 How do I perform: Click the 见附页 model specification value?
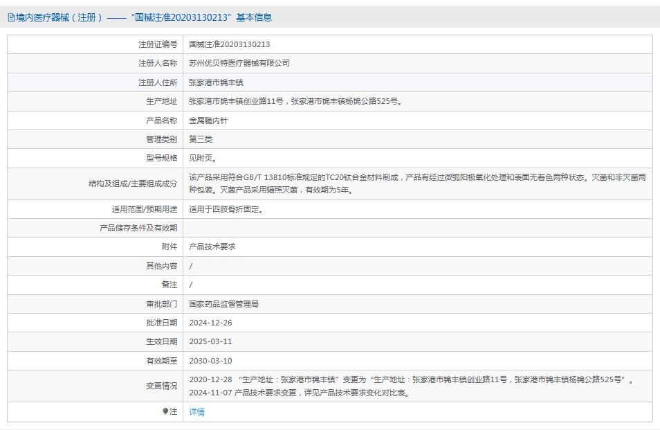point(203,159)
